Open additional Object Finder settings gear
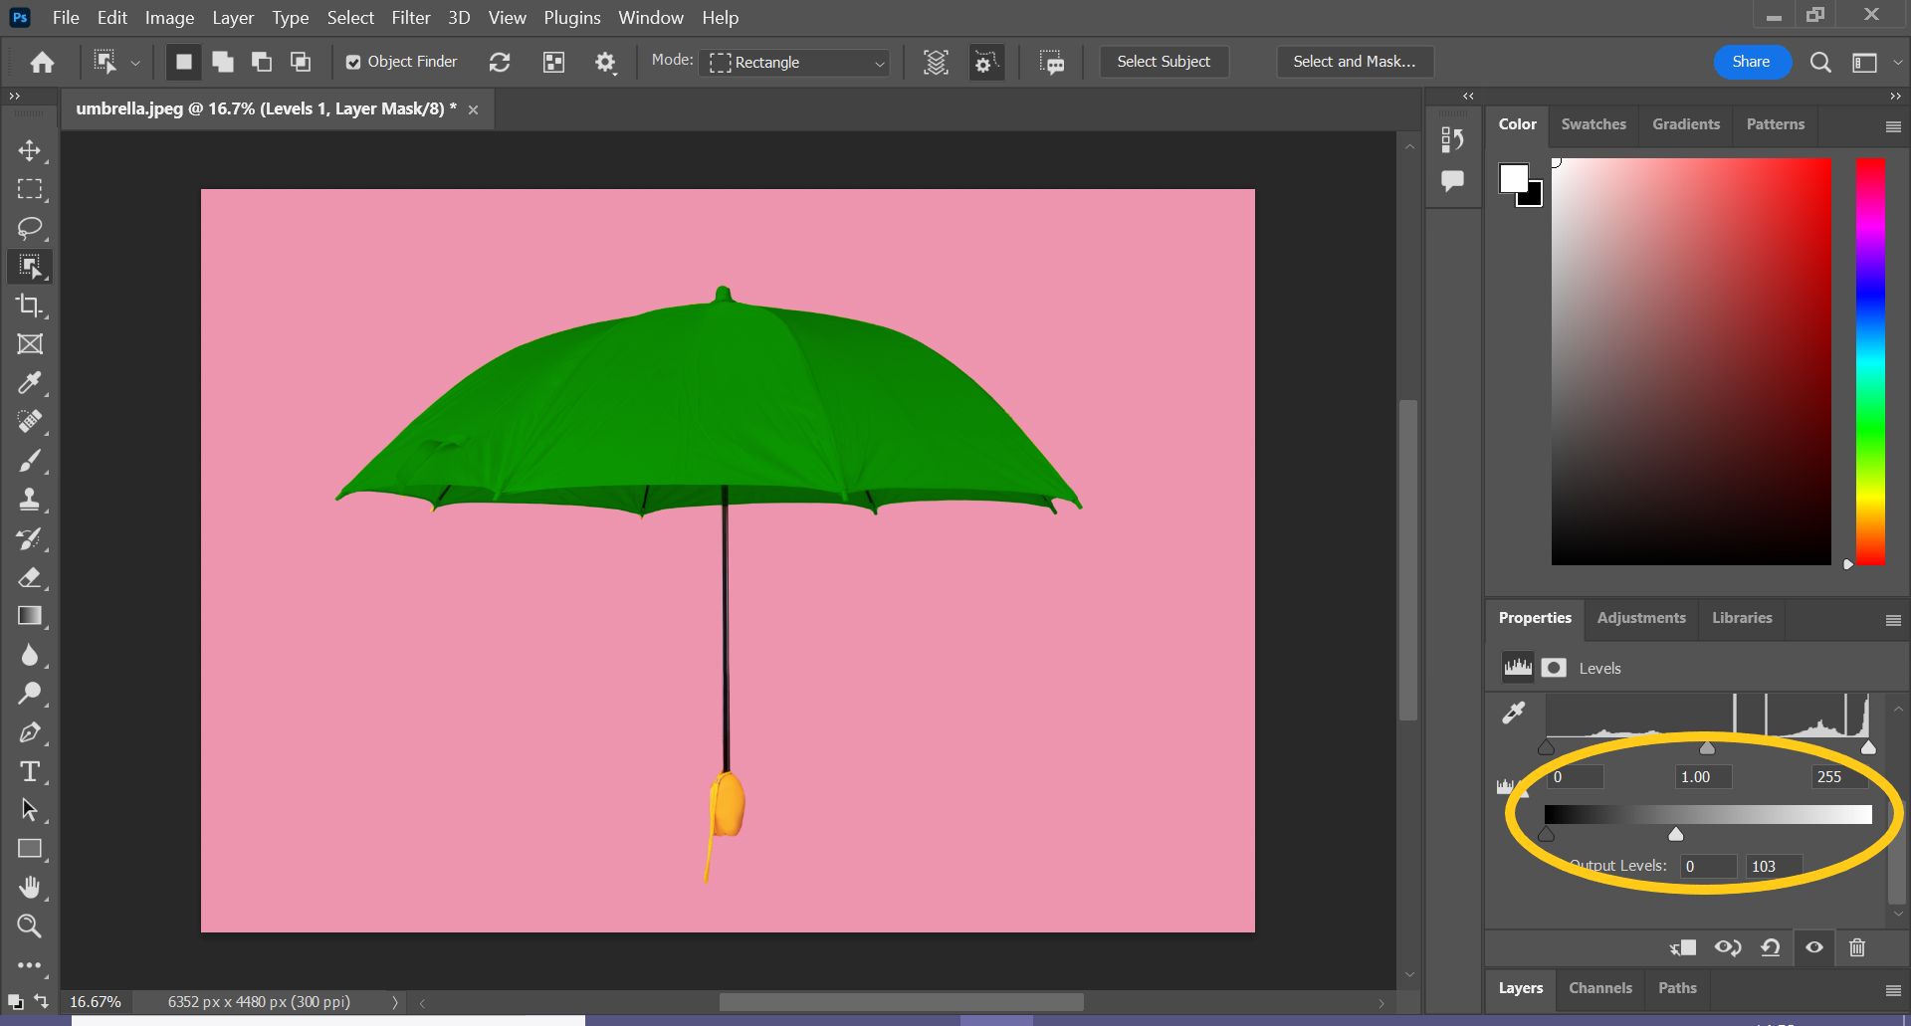 point(605,63)
